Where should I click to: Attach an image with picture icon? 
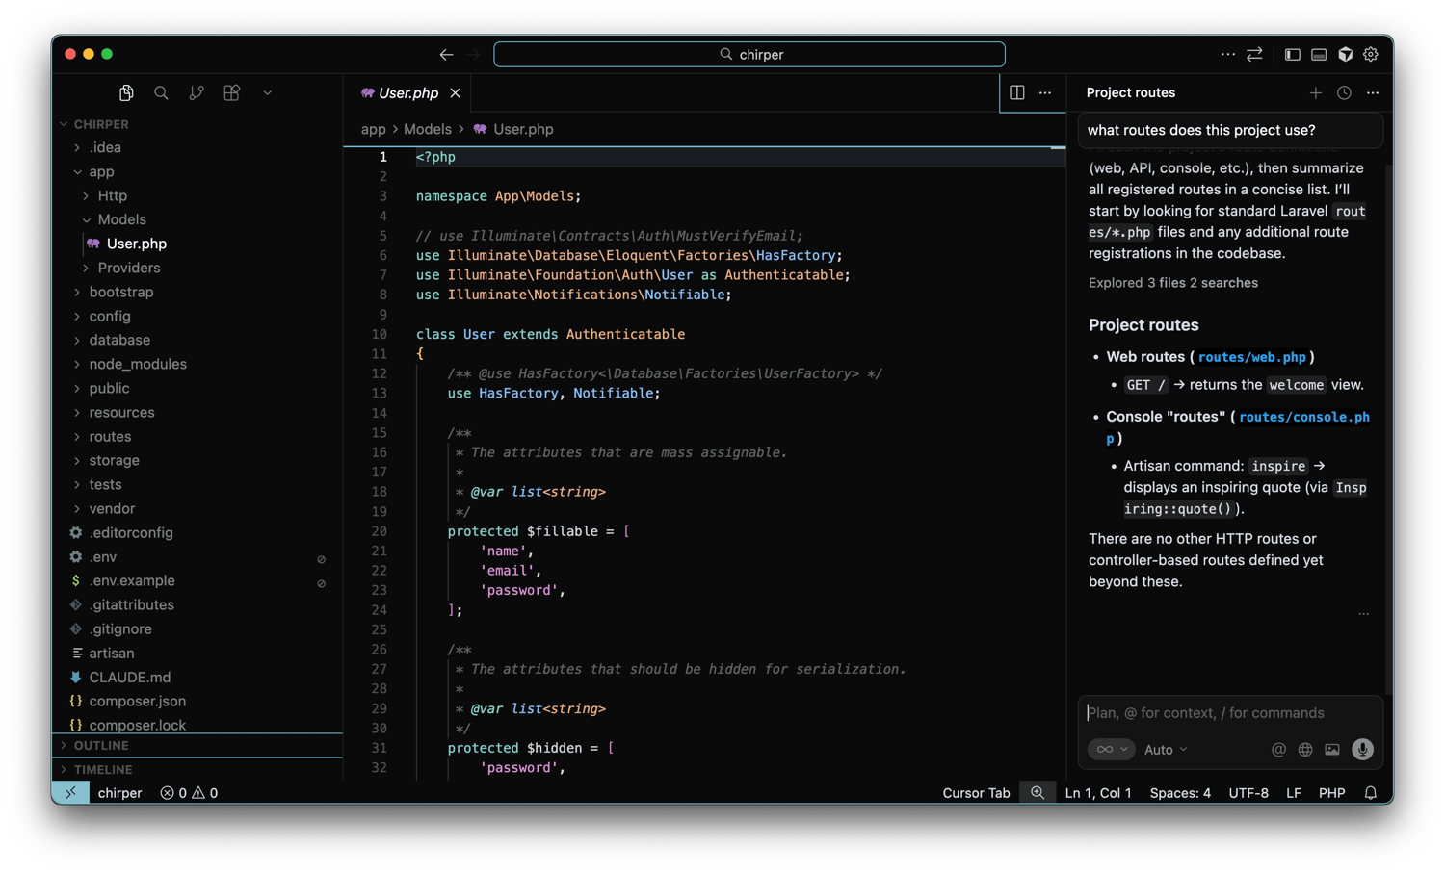[x=1332, y=750]
